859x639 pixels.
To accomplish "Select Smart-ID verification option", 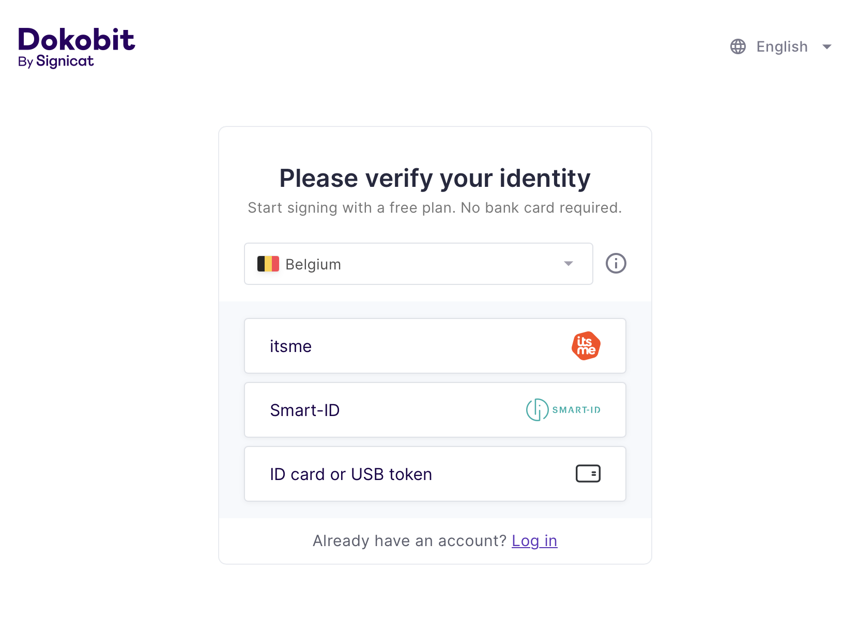I will (x=435, y=409).
